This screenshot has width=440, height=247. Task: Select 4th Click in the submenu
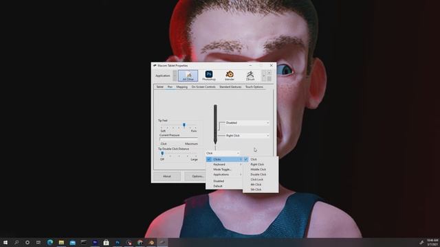[261, 185]
